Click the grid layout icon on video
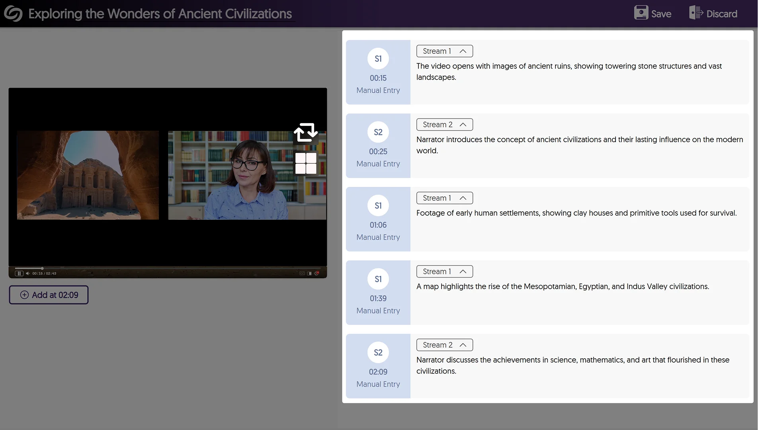 [x=306, y=163]
